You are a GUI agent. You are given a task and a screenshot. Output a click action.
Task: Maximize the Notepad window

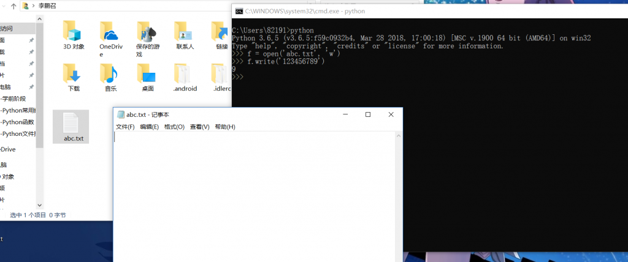[367, 114]
